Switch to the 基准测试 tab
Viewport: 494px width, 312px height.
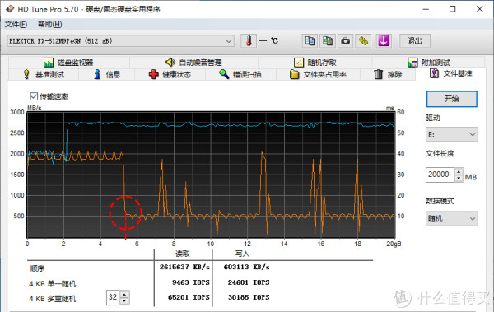click(x=44, y=75)
